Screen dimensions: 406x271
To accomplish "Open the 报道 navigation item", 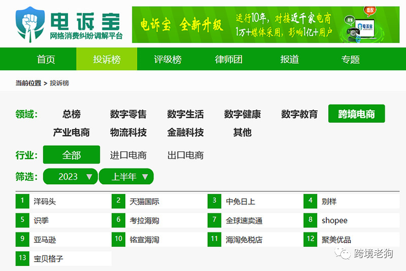I will pos(290,59).
